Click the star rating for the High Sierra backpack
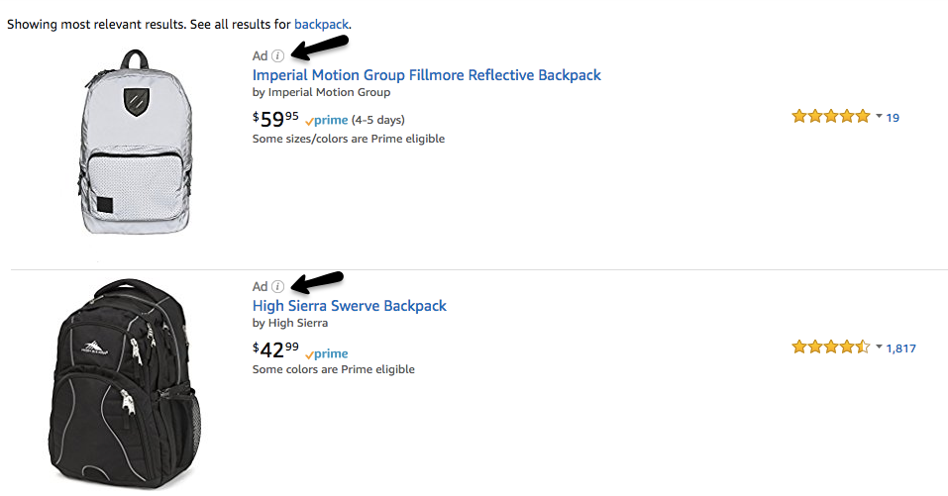Image resolution: width=948 pixels, height=496 pixels. pyautogui.click(x=830, y=347)
